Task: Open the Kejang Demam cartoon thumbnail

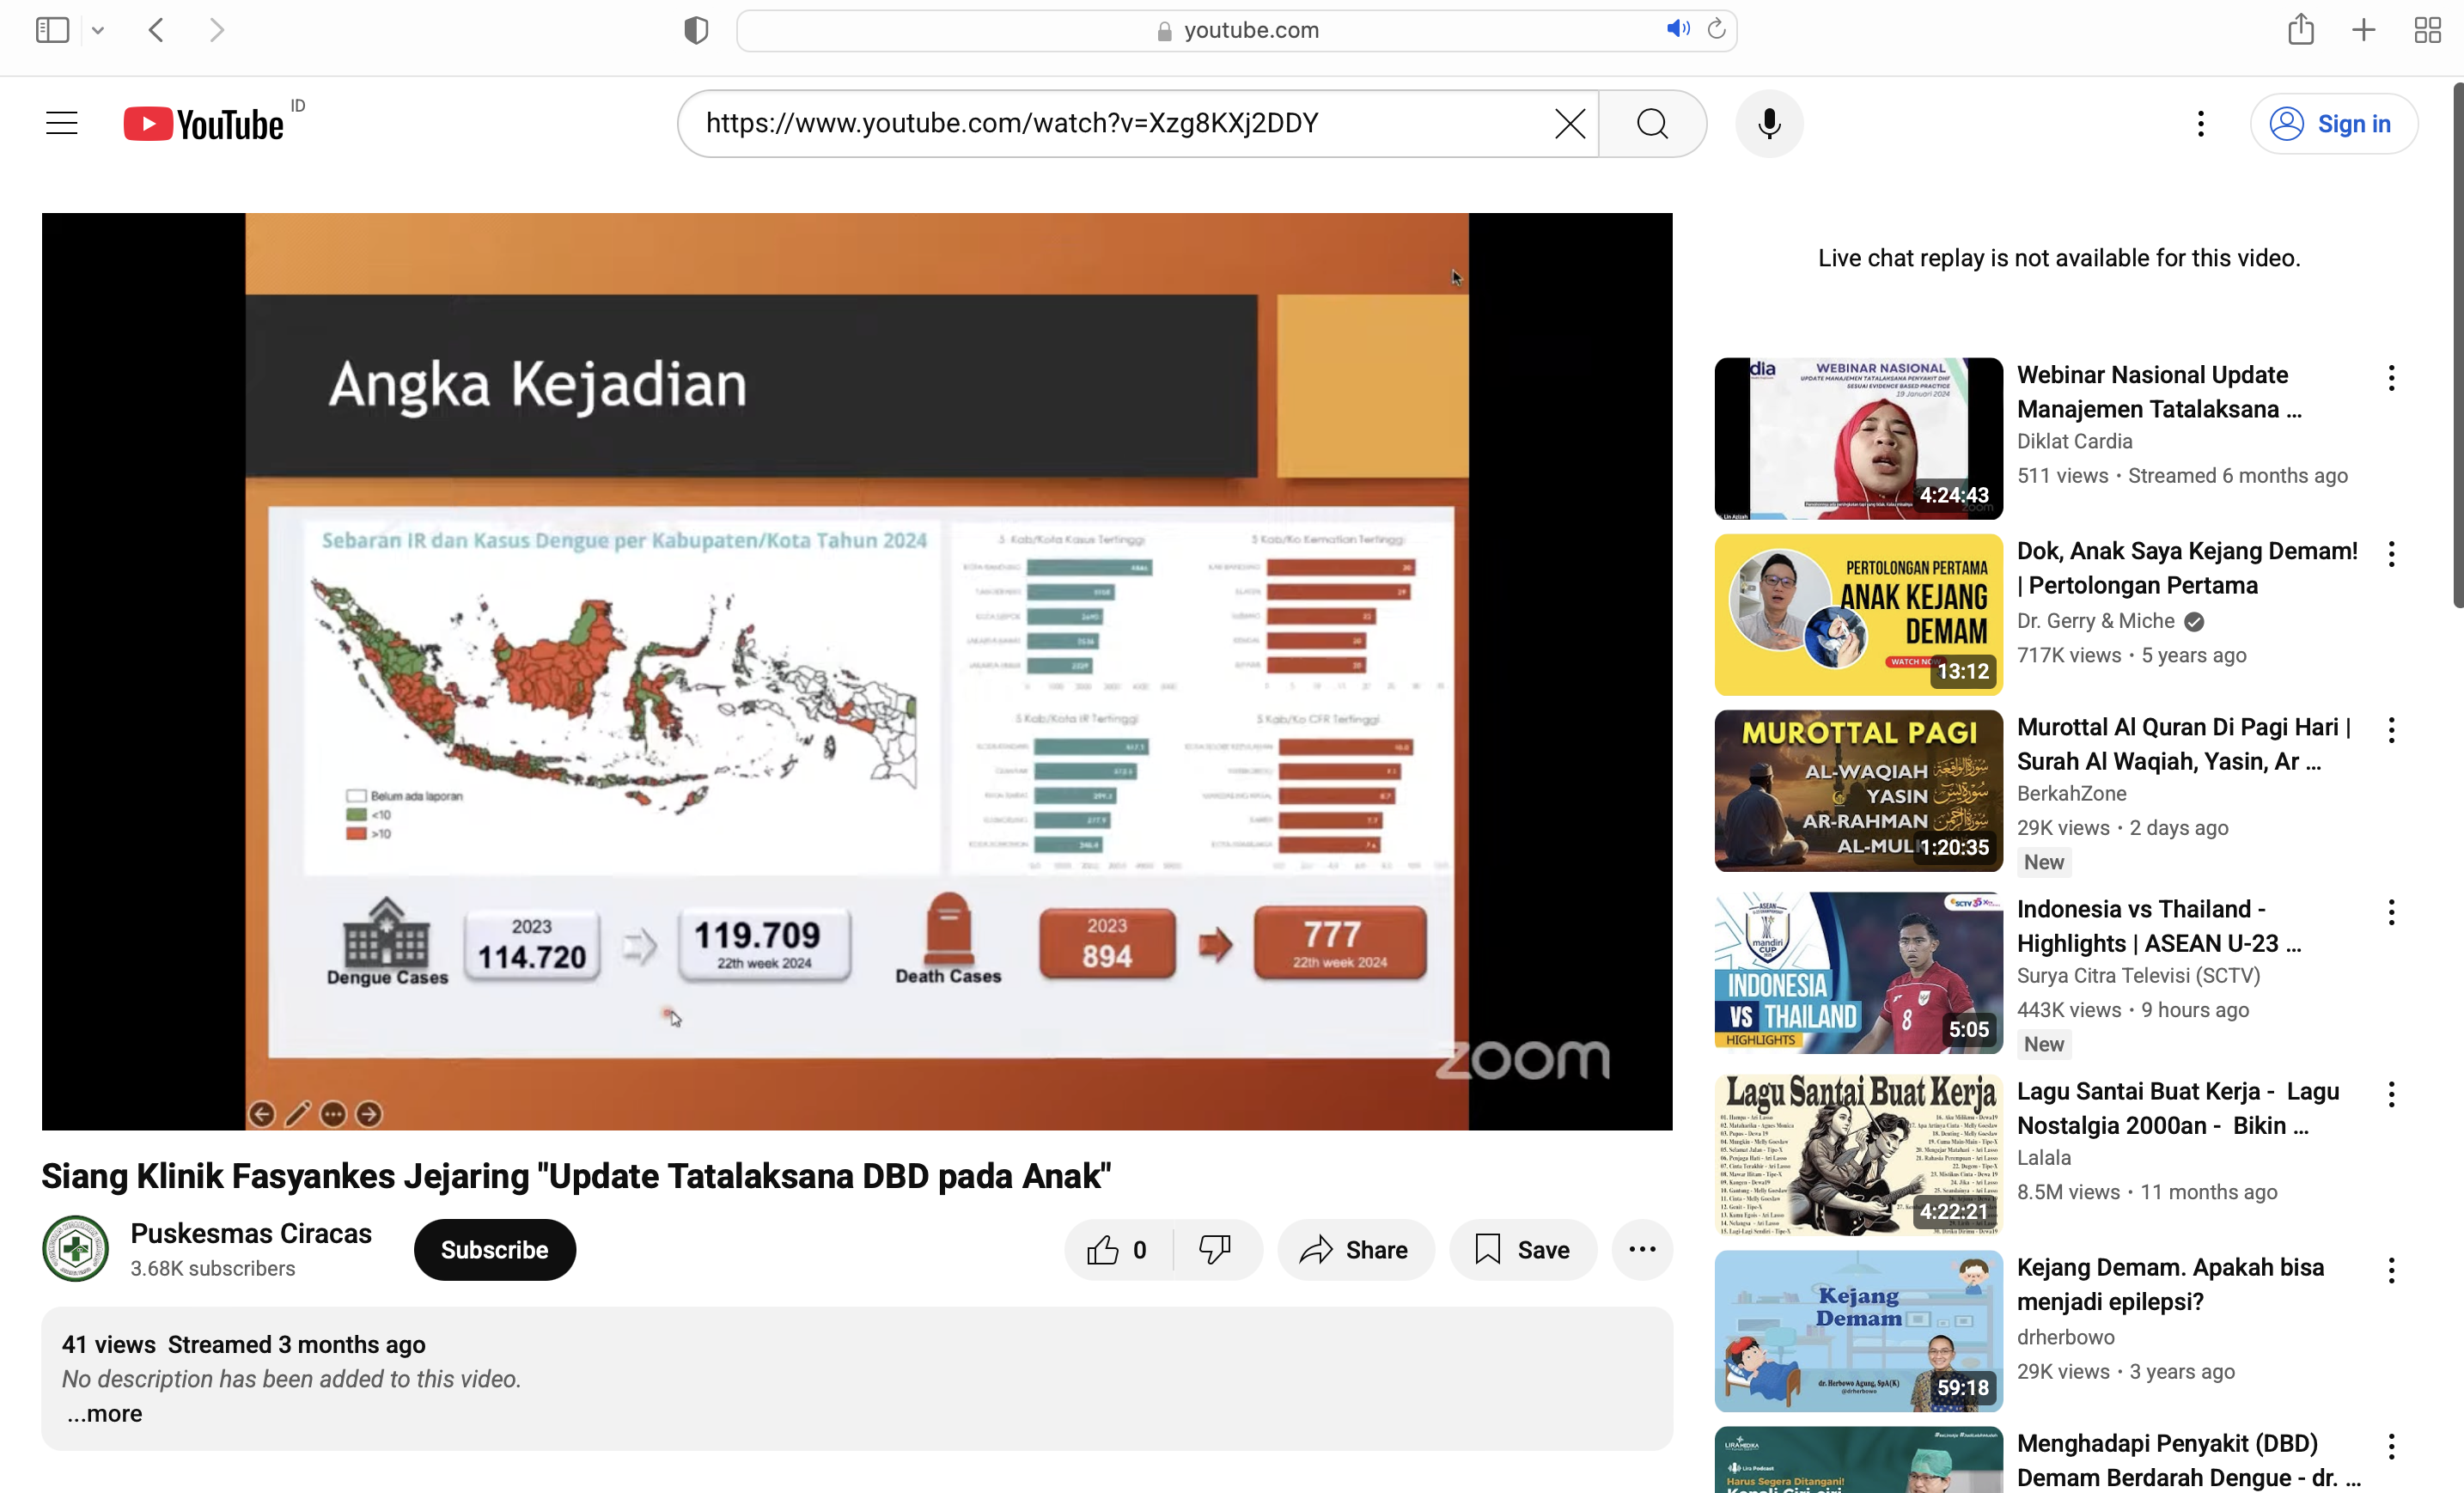Action: click(x=1858, y=1330)
